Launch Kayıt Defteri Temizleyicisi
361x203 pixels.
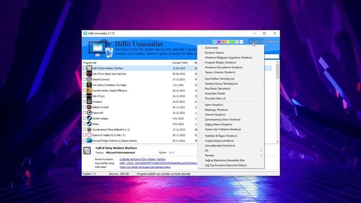pos(231,79)
